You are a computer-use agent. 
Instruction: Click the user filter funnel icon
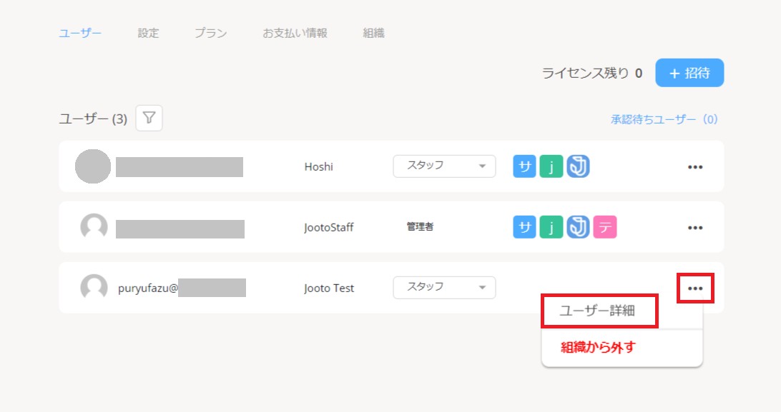149,119
